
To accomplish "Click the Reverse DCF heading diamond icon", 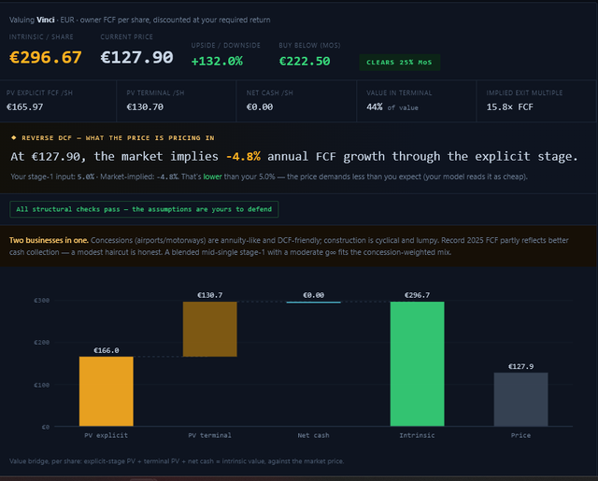I will point(14,137).
